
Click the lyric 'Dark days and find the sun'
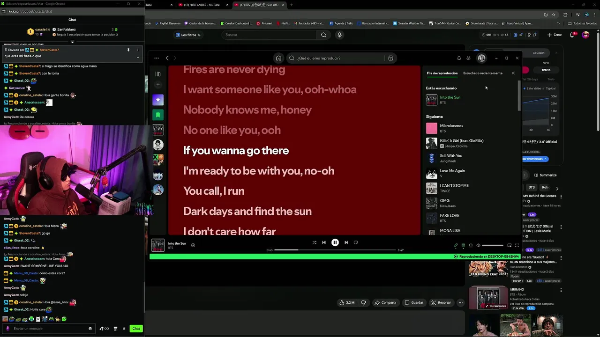(x=247, y=211)
